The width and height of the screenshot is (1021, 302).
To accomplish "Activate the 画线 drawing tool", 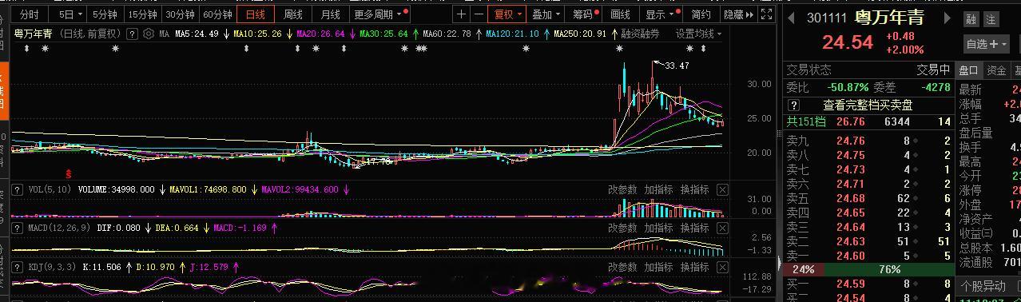I will pyautogui.click(x=621, y=14).
